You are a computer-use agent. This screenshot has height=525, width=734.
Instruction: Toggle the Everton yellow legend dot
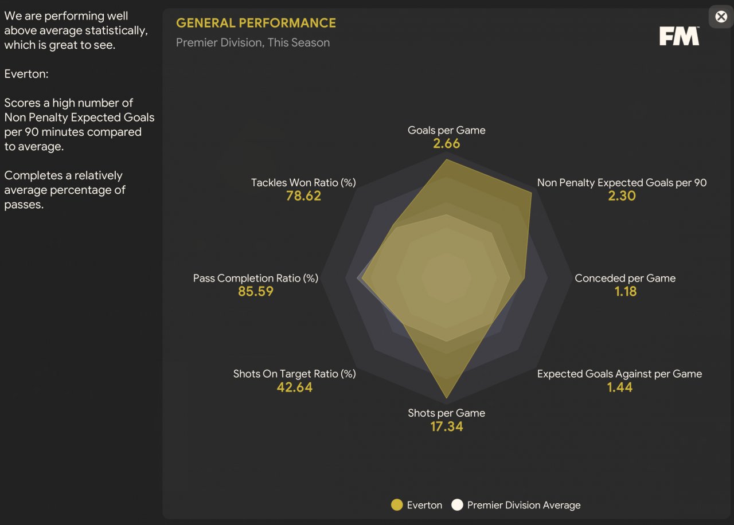tap(396, 505)
